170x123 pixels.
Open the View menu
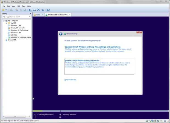(x=13, y=6)
